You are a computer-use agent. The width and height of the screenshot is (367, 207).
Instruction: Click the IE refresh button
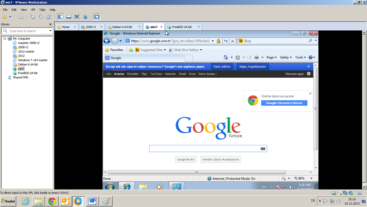[x=226, y=41]
